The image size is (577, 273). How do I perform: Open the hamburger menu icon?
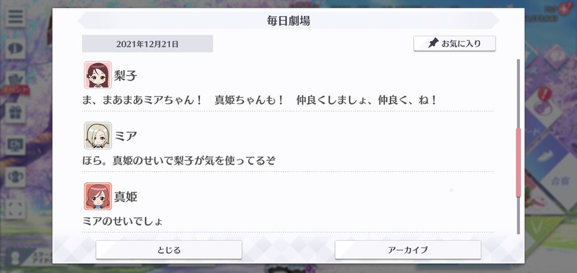click(x=15, y=17)
